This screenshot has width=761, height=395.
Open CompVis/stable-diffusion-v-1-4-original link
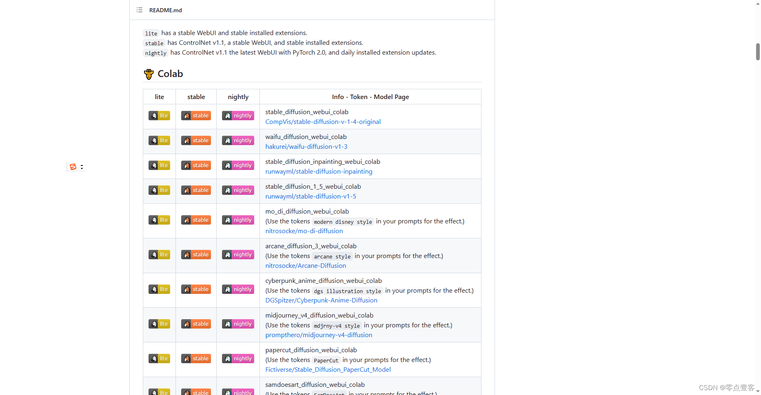coord(323,122)
